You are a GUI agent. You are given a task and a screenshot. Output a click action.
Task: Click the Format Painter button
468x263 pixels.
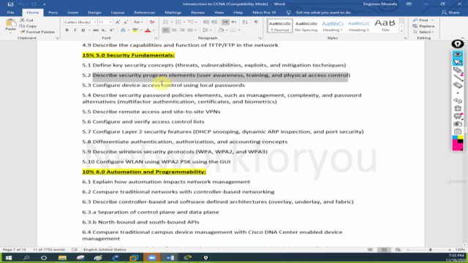click(x=37, y=32)
